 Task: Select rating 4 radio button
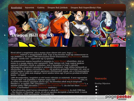(96, 90)
